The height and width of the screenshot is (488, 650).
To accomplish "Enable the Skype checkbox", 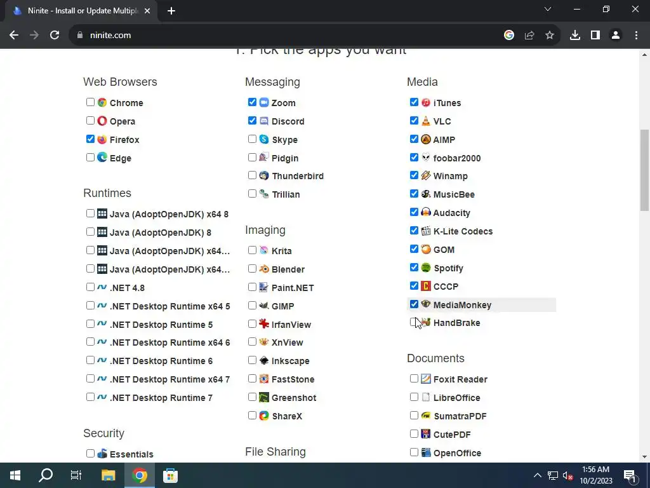I will pos(252,139).
